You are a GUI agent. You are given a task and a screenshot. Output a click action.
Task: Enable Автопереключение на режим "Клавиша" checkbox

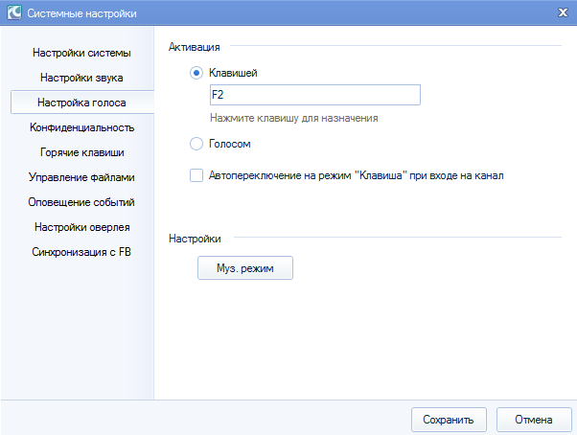coord(196,175)
